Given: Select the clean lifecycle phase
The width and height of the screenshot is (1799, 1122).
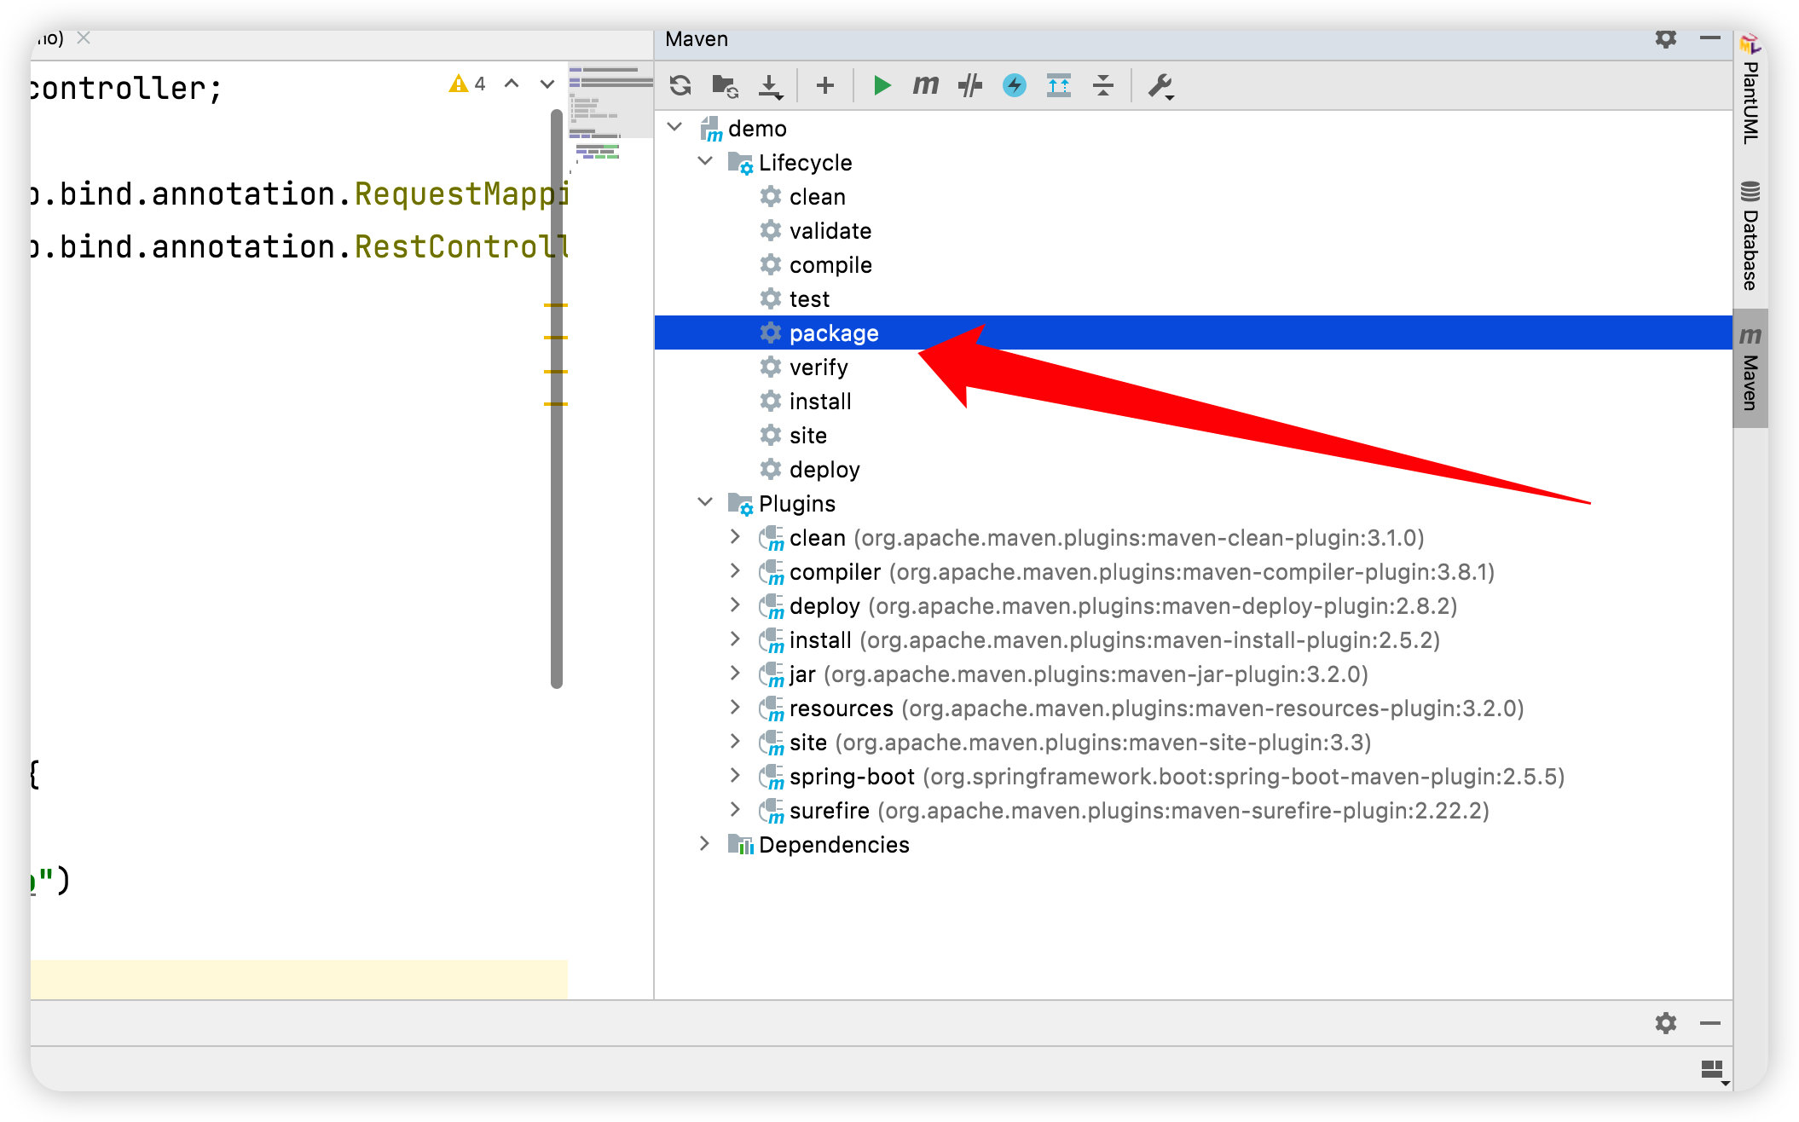Looking at the screenshot, I should point(817,197).
